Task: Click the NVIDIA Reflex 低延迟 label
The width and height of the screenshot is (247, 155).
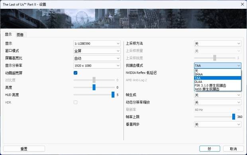Action: click(x=141, y=73)
